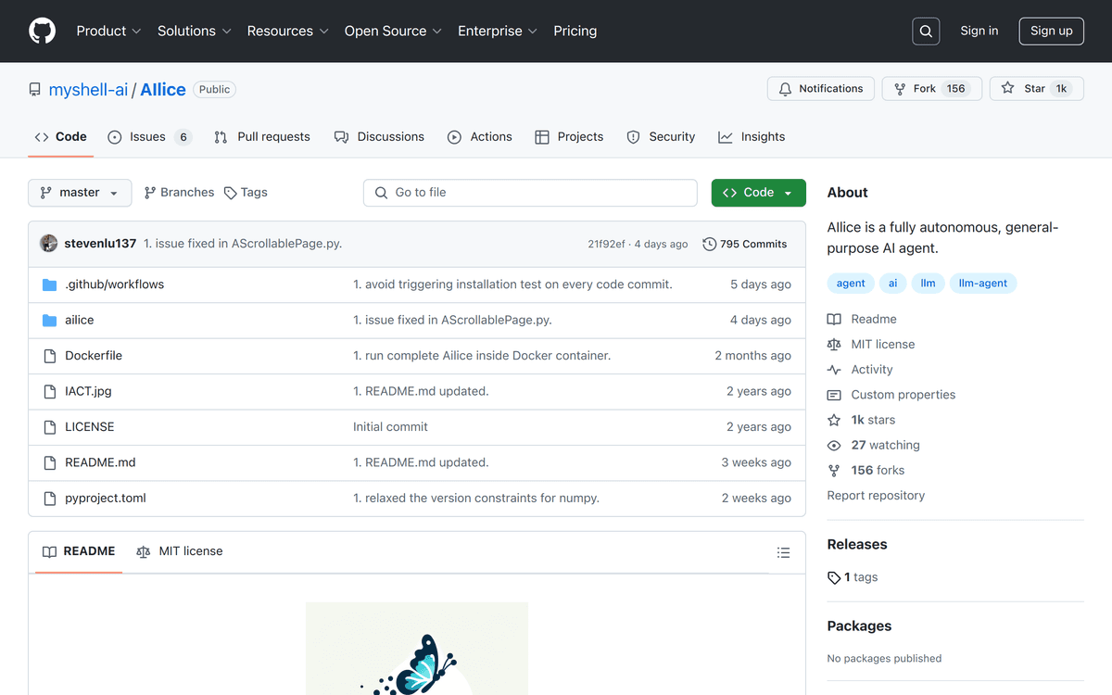Click the README outline list icon
This screenshot has height=695, width=1112.
[783, 552]
